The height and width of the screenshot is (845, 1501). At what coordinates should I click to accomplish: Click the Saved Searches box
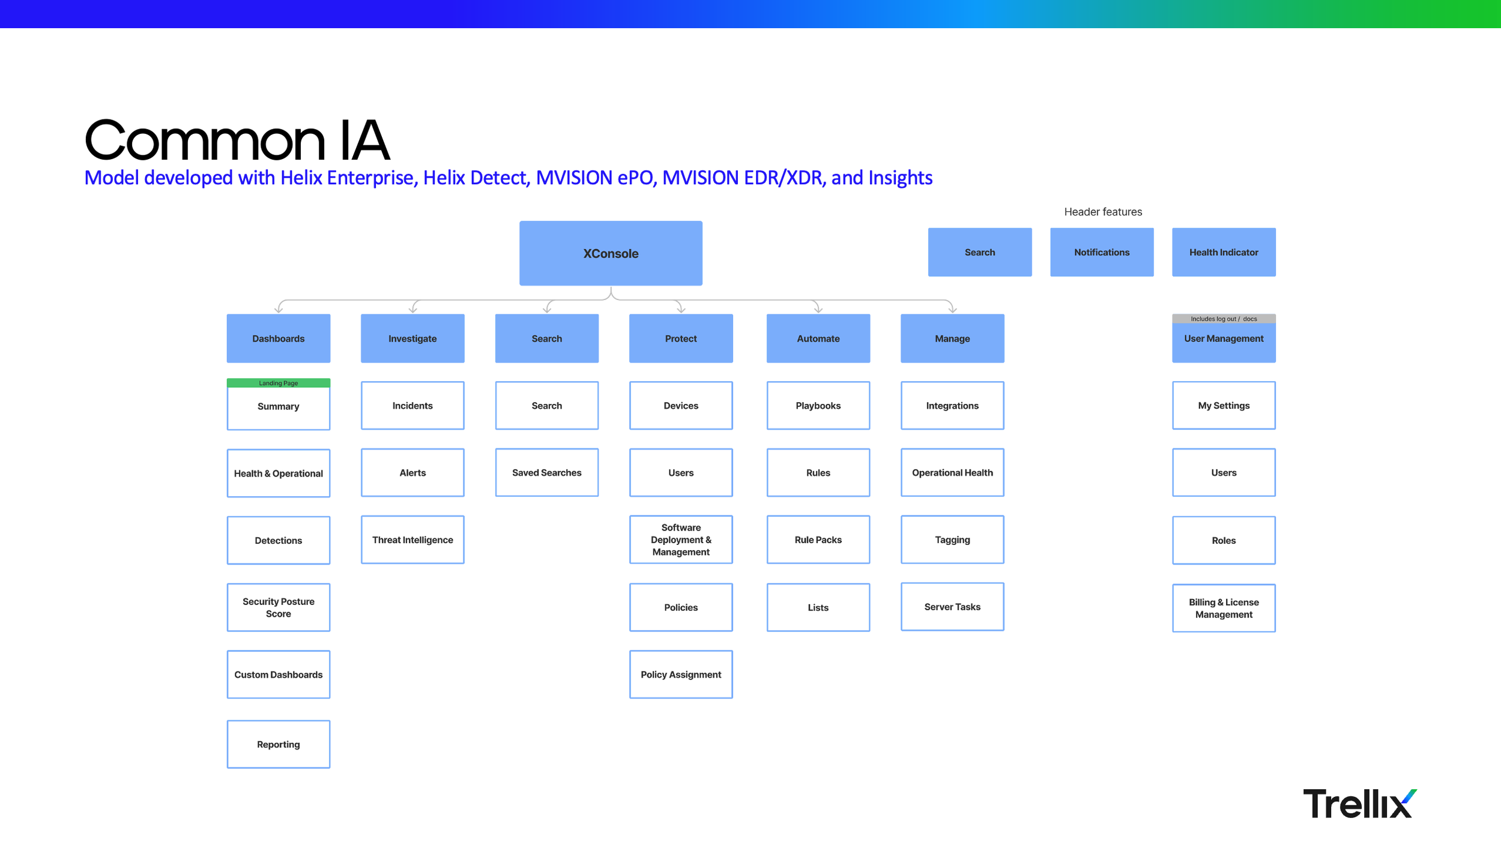pyautogui.click(x=546, y=472)
